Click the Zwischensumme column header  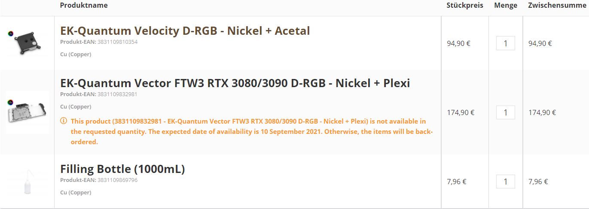557,6
